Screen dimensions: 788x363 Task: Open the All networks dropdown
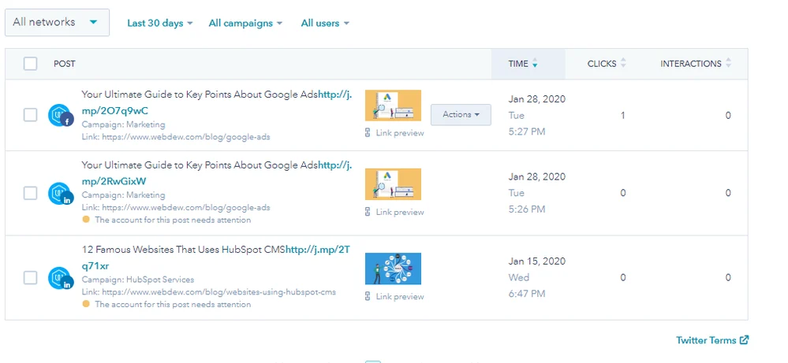coord(57,23)
